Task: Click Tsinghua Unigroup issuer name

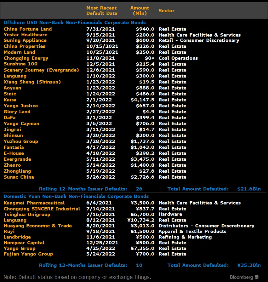Action: pyautogui.click(x=27, y=214)
